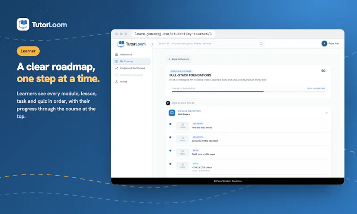Go Back to Courses
Image resolution: width=357 pixels, height=214 pixels.
pos(178,59)
